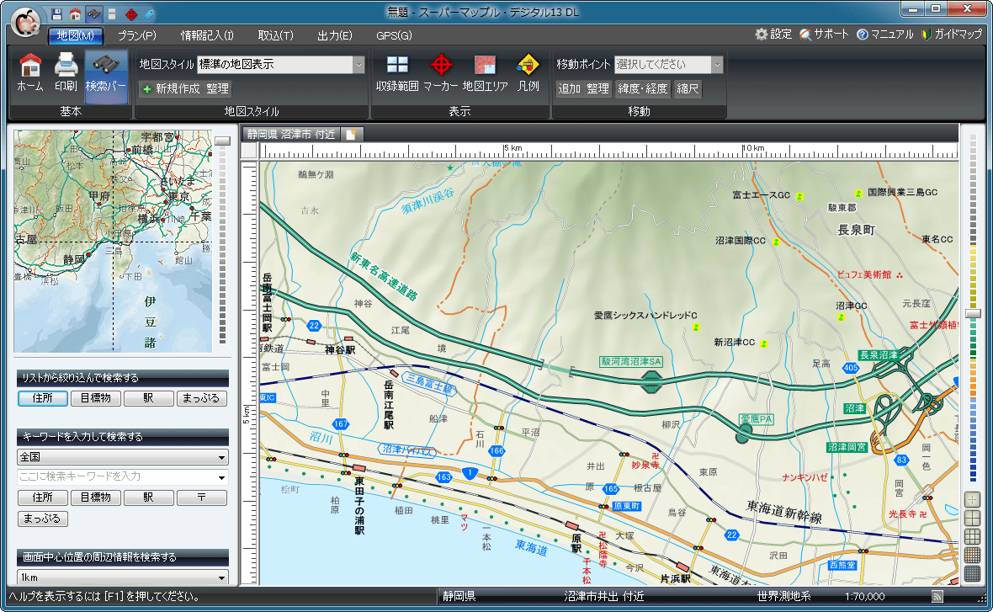Go to ホーム with the house icon
The width and height of the screenshot is (993, 612).
[x=30, y=73]
